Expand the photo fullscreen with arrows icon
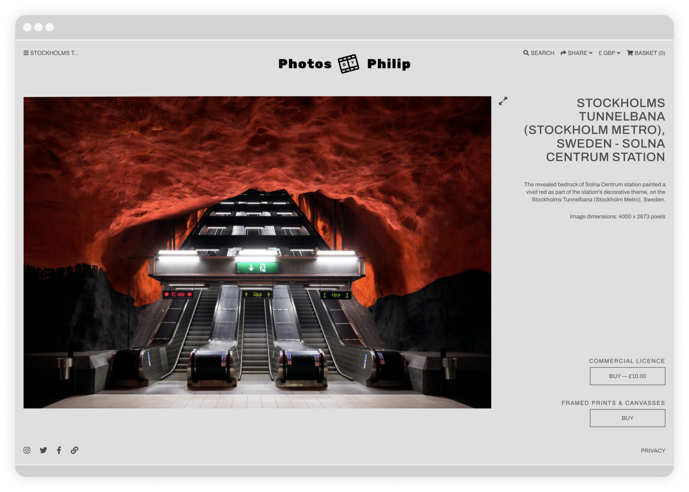The height and width of the screenshot is (492, 689). (x=503, y=101)
